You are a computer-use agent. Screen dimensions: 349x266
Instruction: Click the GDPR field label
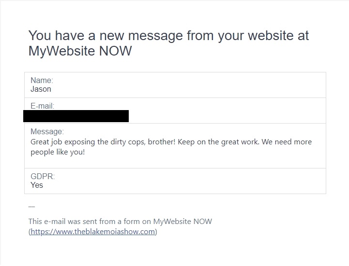click(x=43, y=176)
